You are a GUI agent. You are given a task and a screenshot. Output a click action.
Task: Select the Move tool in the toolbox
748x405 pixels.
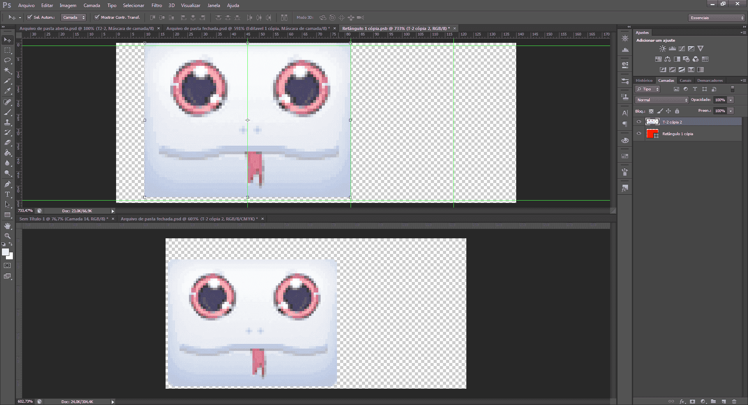pos(7,40)
